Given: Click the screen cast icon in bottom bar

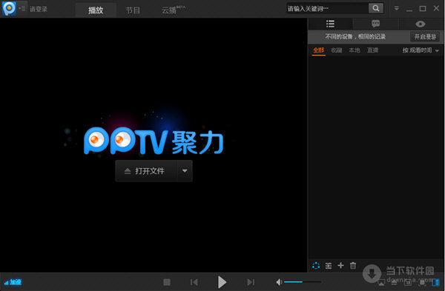Looking at the screenshot, I should point(381,282).
